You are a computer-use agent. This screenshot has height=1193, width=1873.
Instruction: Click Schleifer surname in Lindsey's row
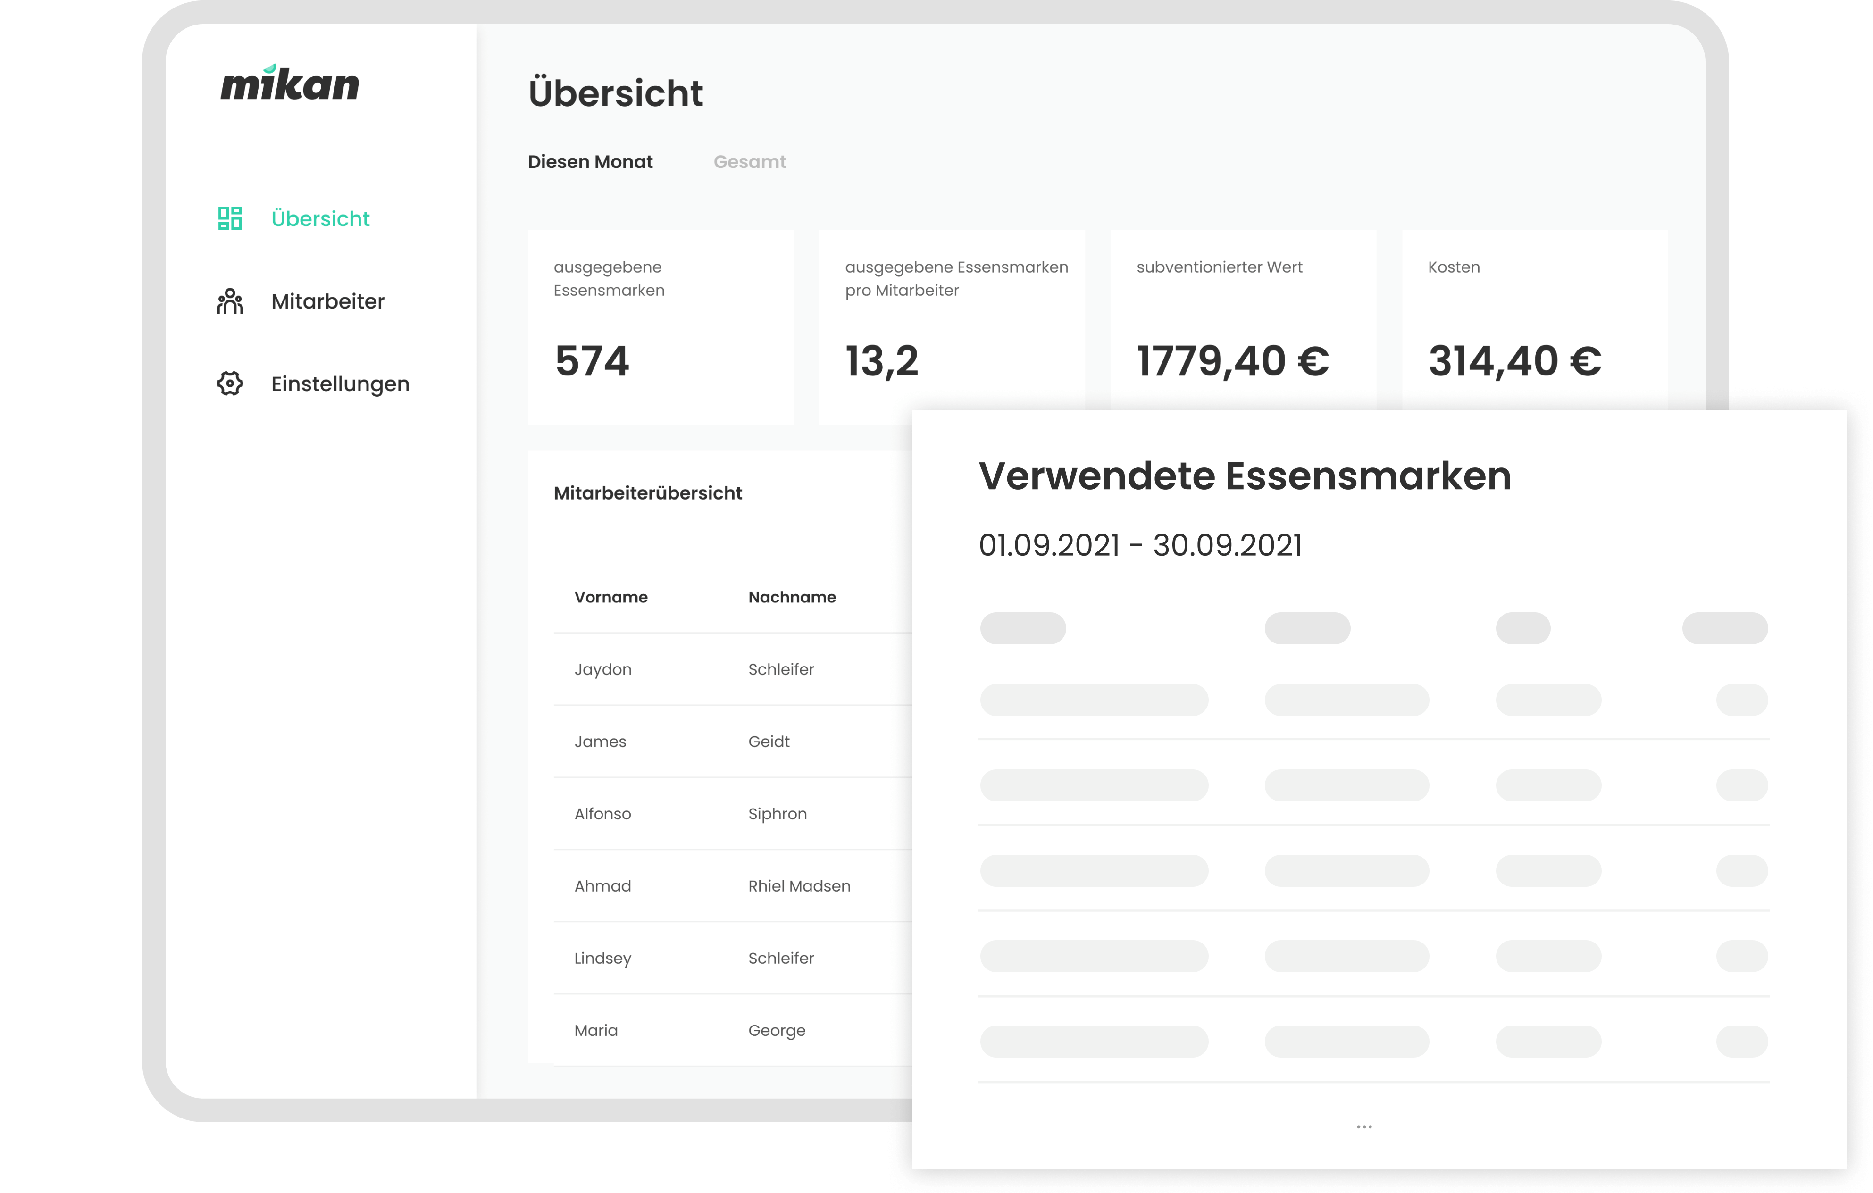tap(781, 958)
